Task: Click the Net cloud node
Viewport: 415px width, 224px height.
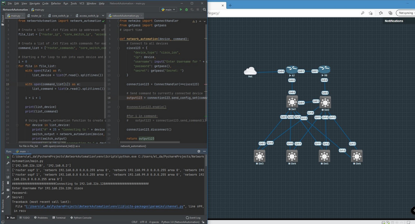Action: pyautogui.click(x=250, y=71)
